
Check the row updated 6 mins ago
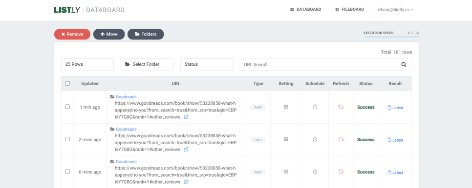[67, 171]
